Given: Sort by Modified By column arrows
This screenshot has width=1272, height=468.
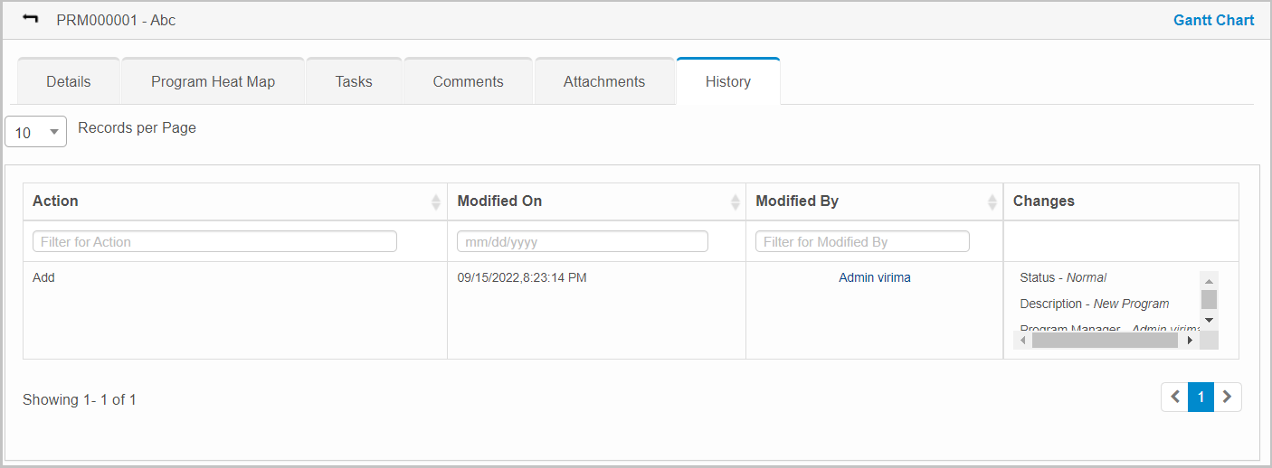Looking at the screenshot, I should click(992, 201).
